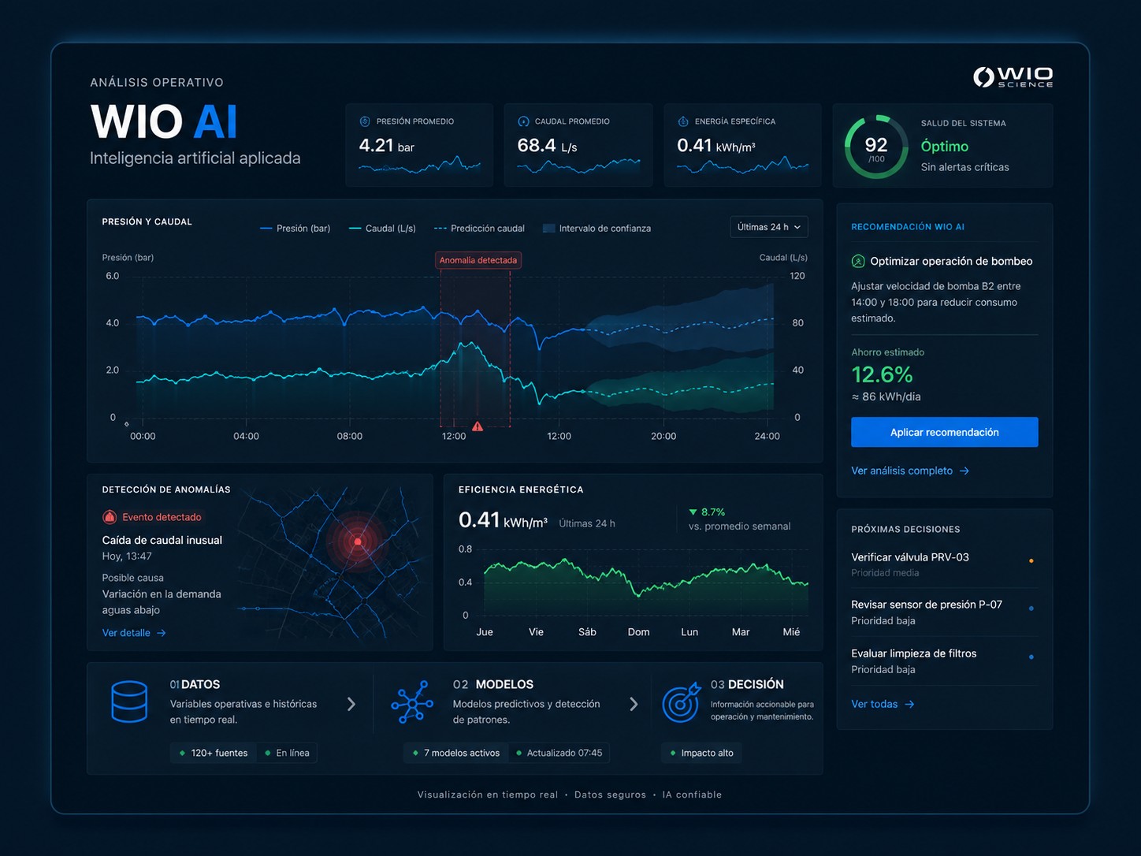Select Verificar válvula PRV-03 decision

point(944,564)
